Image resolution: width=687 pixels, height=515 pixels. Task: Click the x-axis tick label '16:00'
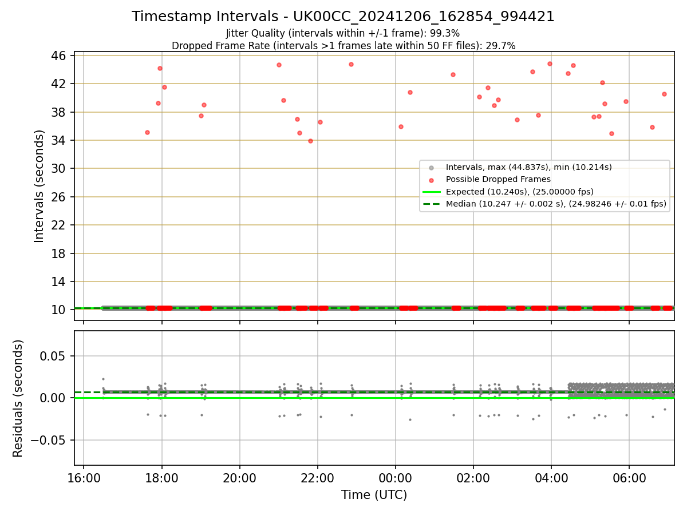pos(84,477)
